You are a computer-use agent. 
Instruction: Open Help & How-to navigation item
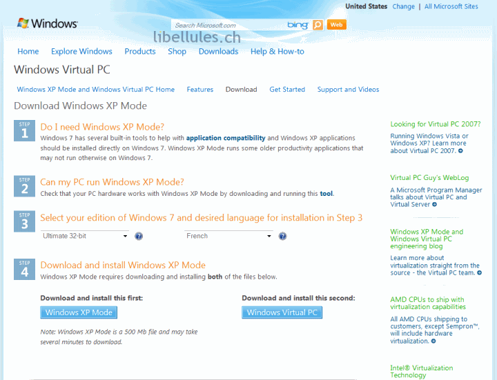pyautogui.click(x=277, y=51)
